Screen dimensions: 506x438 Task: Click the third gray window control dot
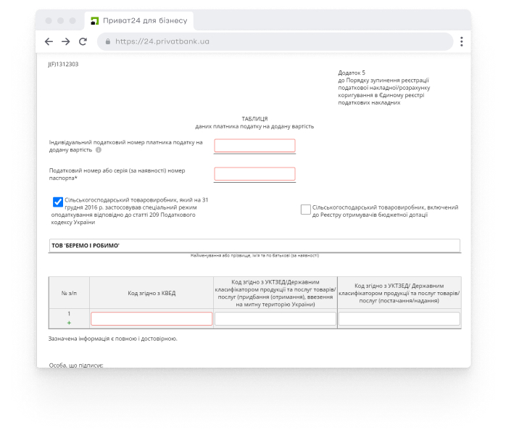click(x=72, y=21)
